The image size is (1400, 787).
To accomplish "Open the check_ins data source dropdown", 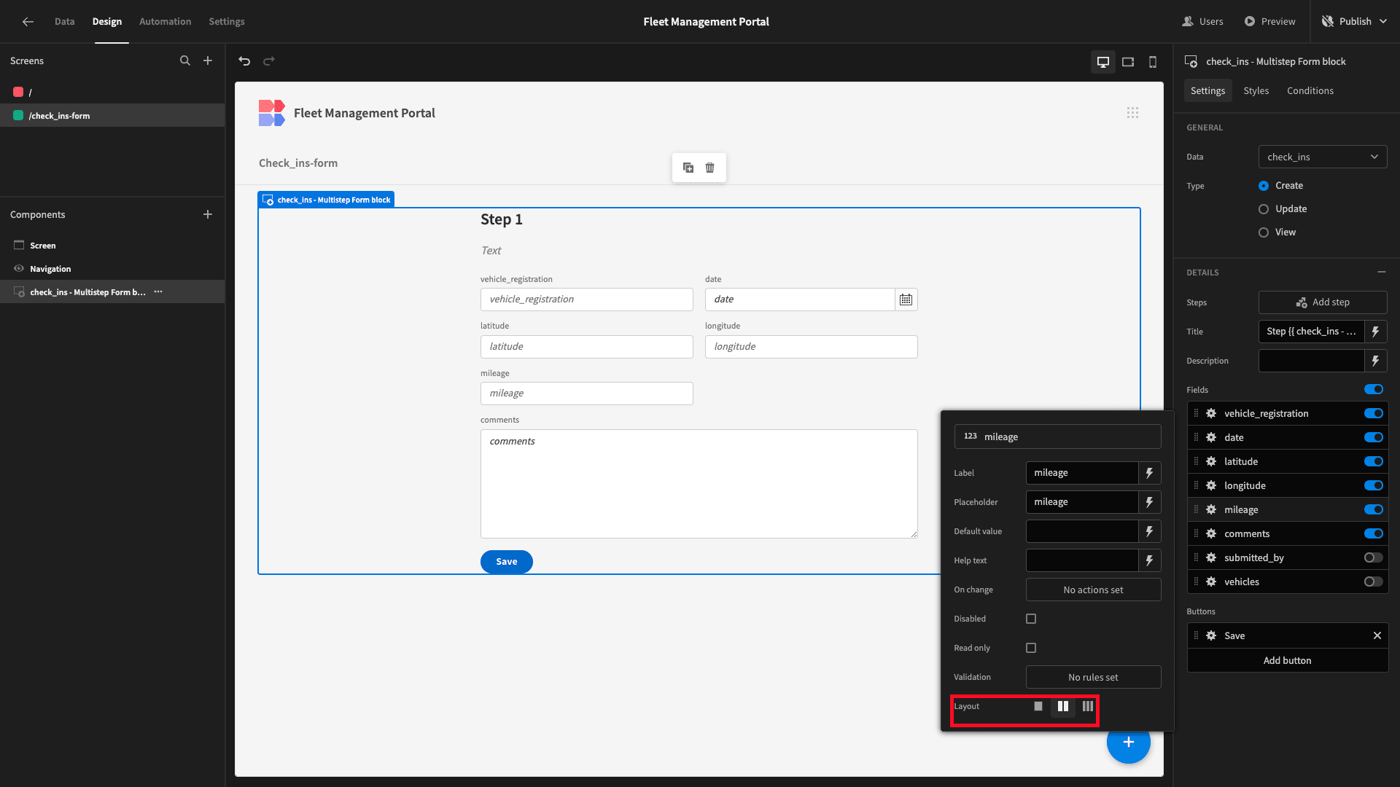I will tap(1322, 157).
